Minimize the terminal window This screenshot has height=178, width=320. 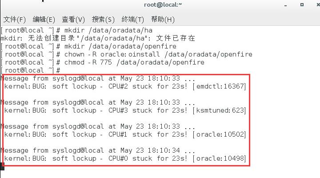pos(285,5)
